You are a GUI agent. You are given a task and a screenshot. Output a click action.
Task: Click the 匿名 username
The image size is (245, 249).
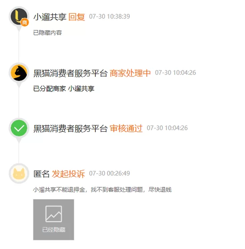click(x=41, y=174)
